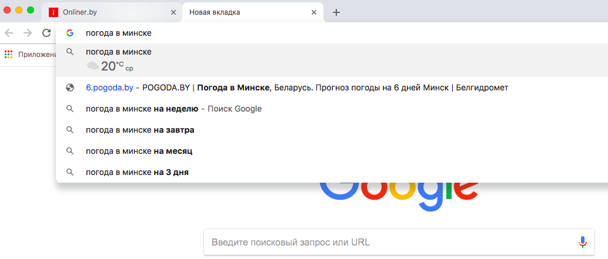The height and width of the screenshot is (259, 608).
Task: Select suggestion with 20°C weather
Action: coord(332,60)
